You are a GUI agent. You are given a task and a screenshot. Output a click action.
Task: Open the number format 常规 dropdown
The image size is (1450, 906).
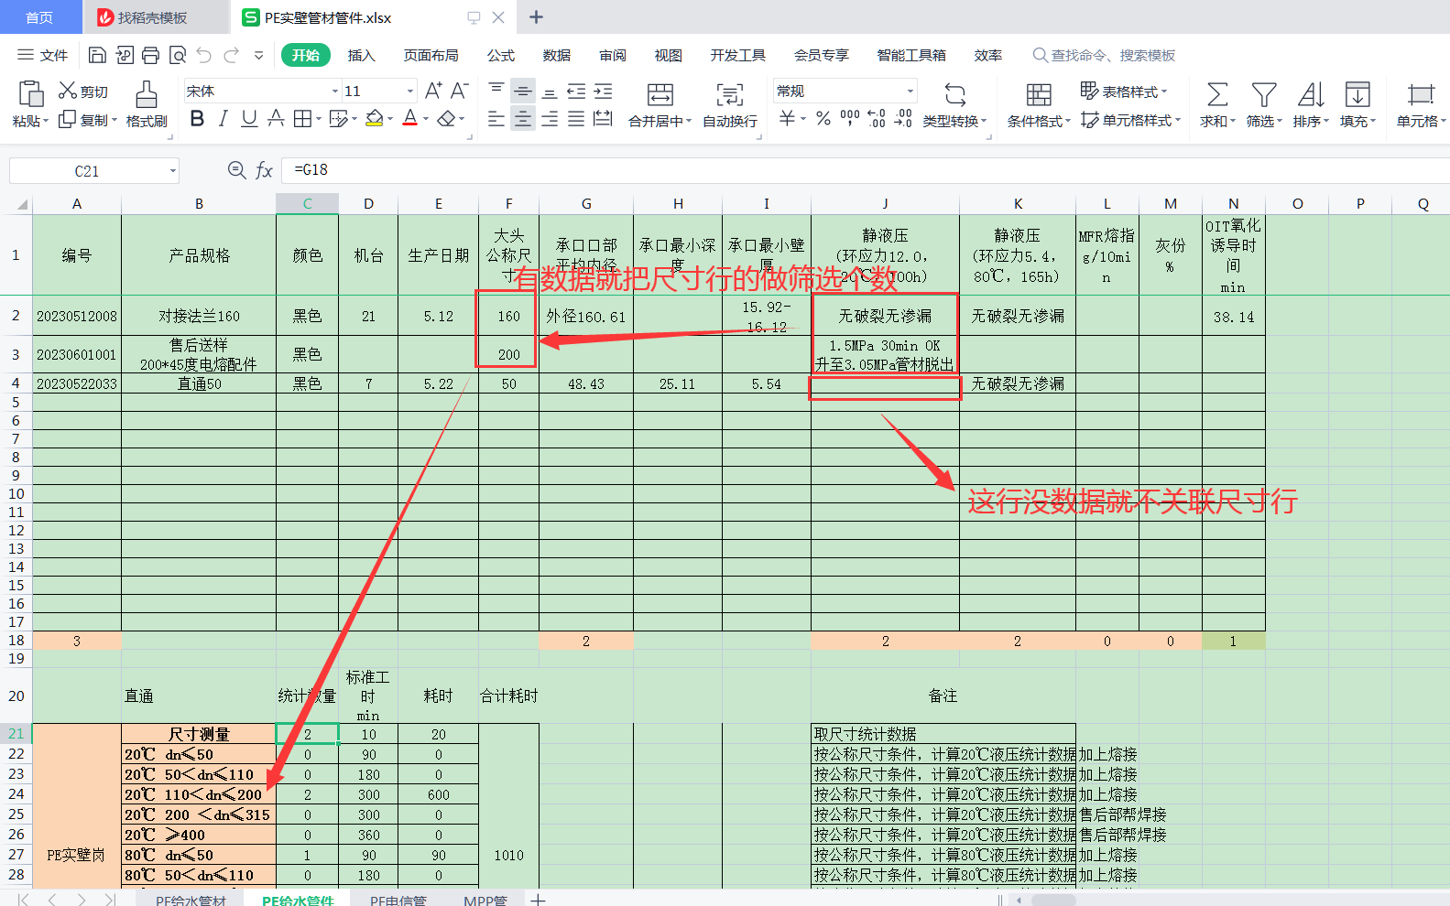[910, 91]
